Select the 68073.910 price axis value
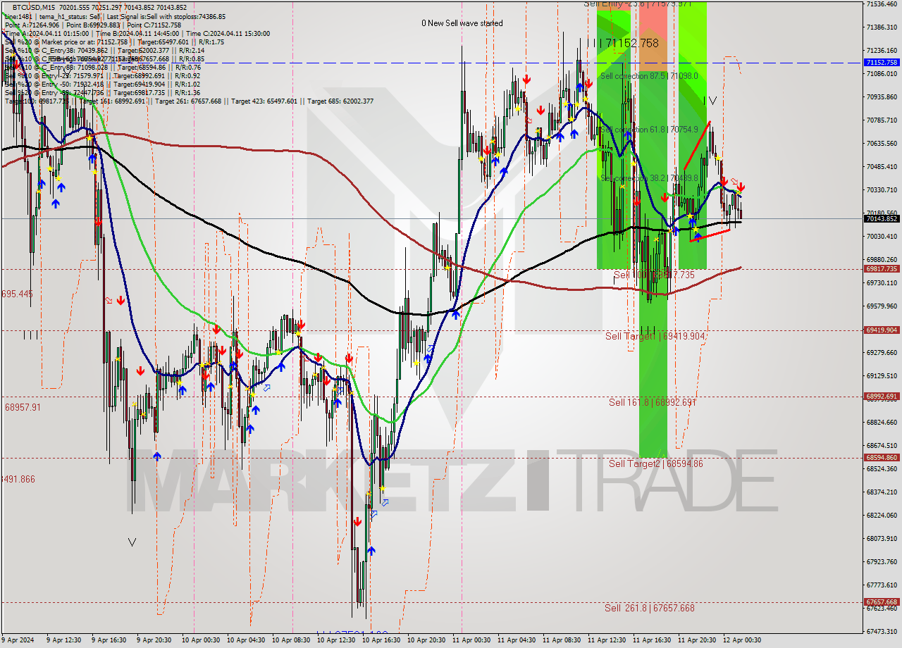Screen dimensions: 902x648 (x=882, y=538)
